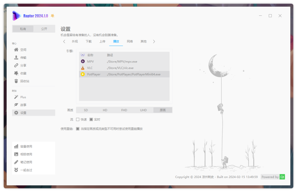
Task: Toggle the 使用直链 direct link checkbox
Action: pyautogui.click(x=78, y=129)
